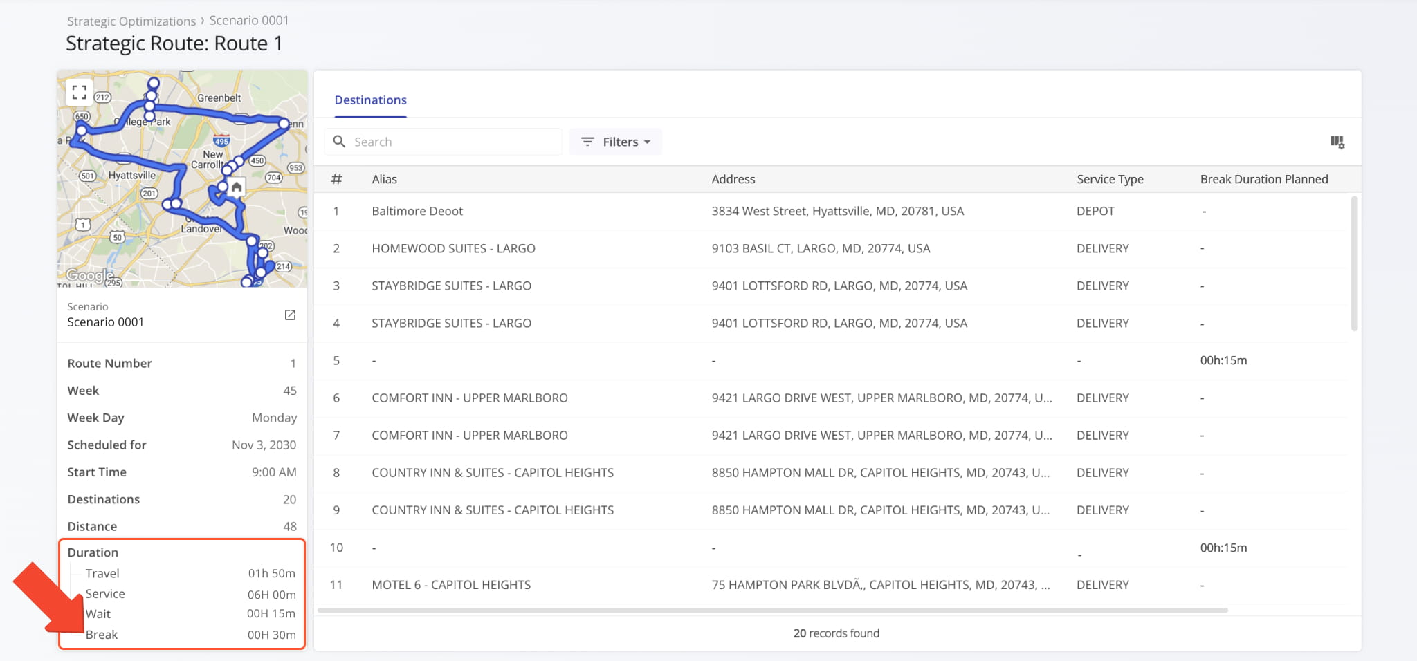The height and width of the screenshot is (661, 1417).
Task: Click the 00h:15m break in row 10
Action: (1223, 548)
